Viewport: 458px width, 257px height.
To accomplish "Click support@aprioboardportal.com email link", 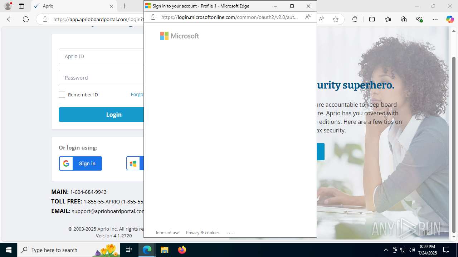I will point(108,211).
